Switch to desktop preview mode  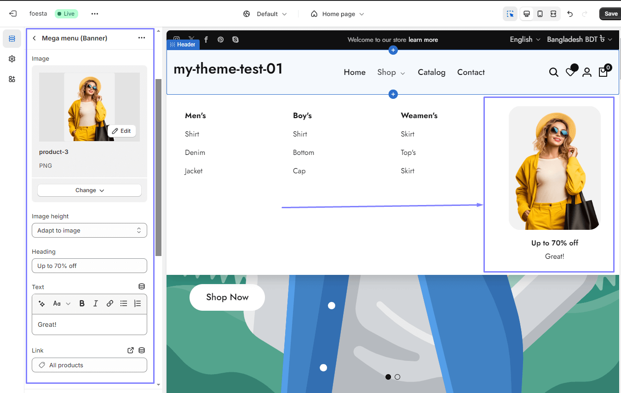tap(527, 14)
